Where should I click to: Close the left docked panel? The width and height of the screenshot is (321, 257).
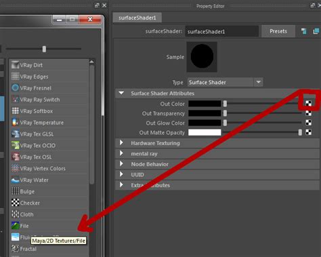(104, 5)
